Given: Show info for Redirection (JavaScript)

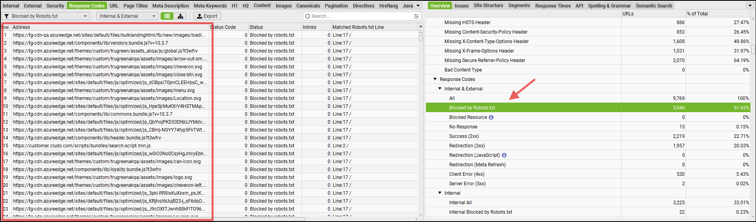Looking at the screenshot, I should 504,155.
